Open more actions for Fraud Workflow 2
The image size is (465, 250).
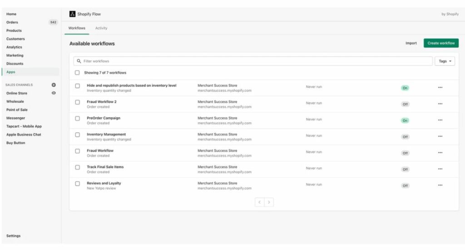(x=440, y=104)
